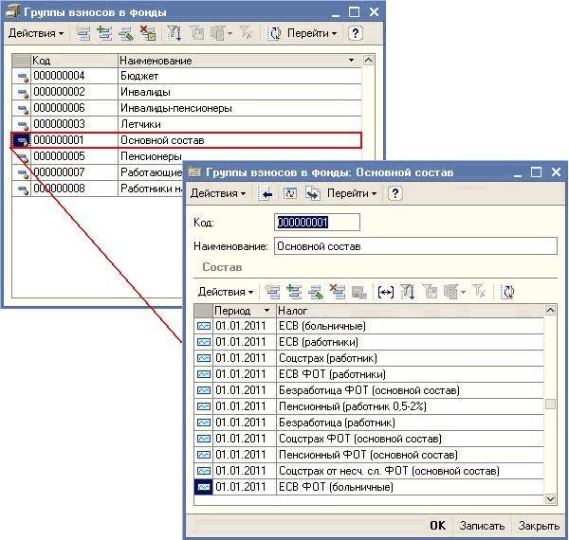The height and width of the screenshot is (540, 569).
Task: Click the Закрыть button
Action: (539, 525)
